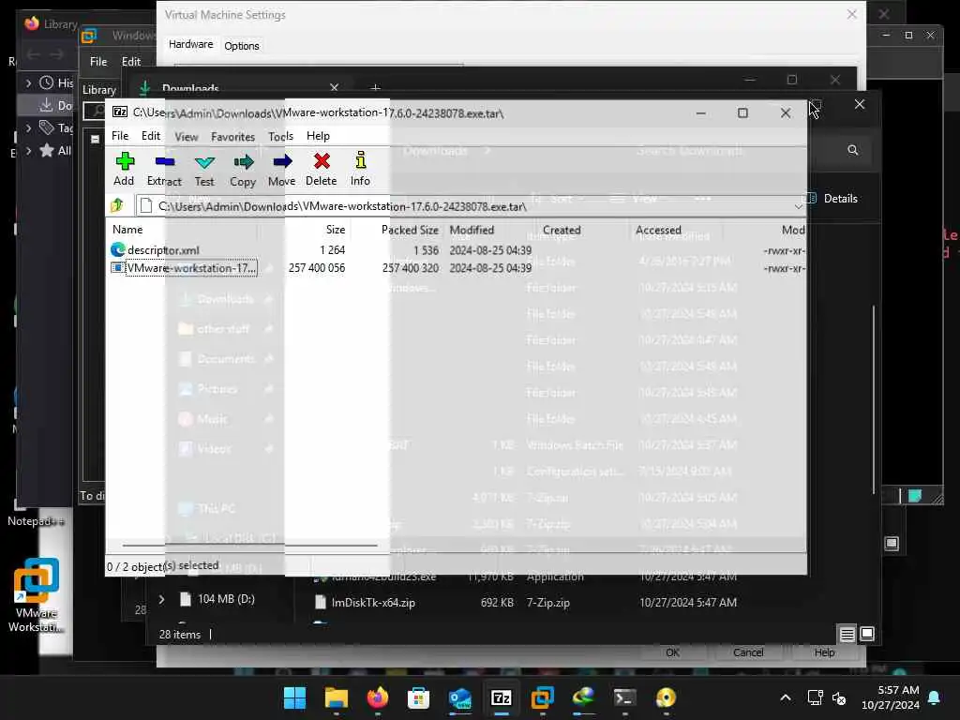Switch to Options tab in VM Settings
This screenshot has height=720, width=960.
241,46
